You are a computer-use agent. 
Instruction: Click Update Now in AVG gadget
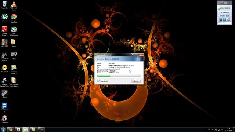pos(224,16)
